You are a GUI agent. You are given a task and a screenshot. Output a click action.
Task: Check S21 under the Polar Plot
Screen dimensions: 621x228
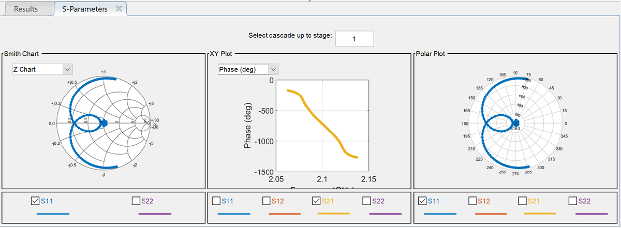(522, 201)
